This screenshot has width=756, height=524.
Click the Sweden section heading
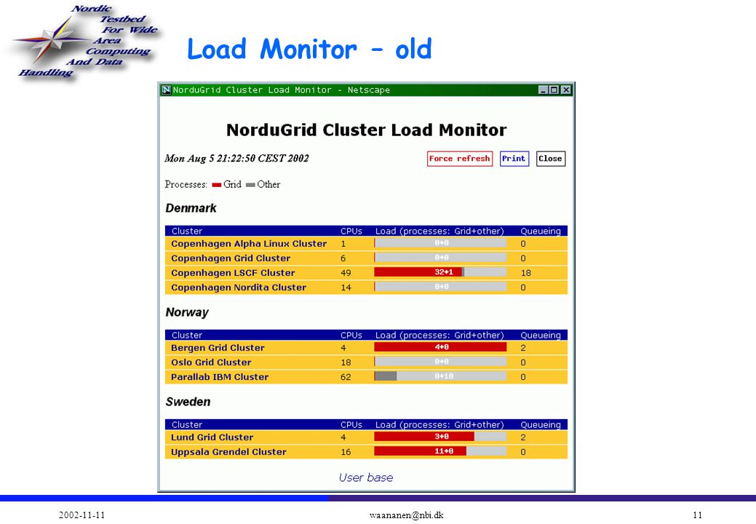[x=188, y=402]
